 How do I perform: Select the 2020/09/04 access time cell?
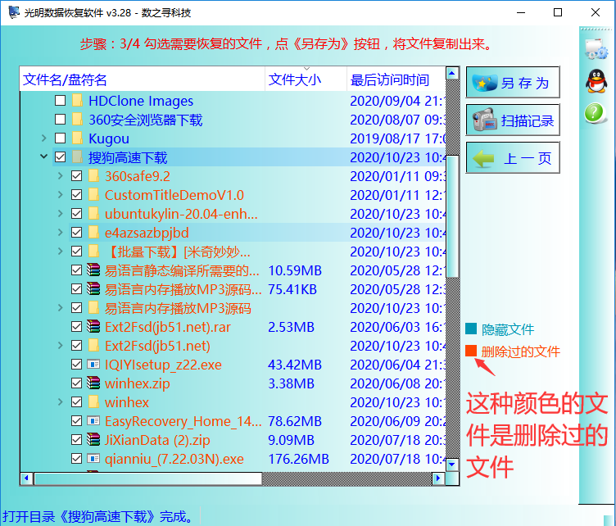pyautogui.click(x=396, y=101)
